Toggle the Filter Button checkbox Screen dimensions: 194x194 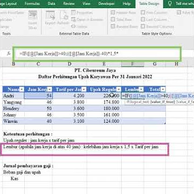pos(178,12)
